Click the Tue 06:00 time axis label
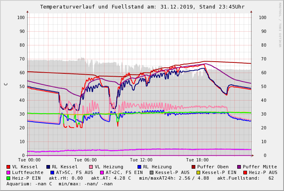This screenshot has width=284, height=191. click(85, 160)
